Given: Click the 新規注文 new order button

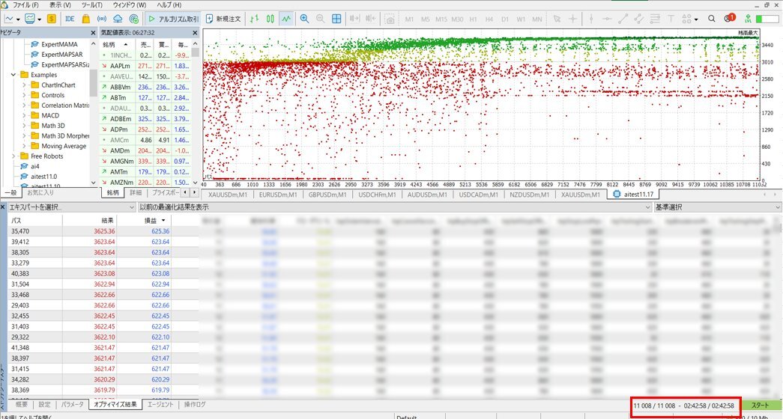Looking at the screenshot, I should tap(223, 18).
